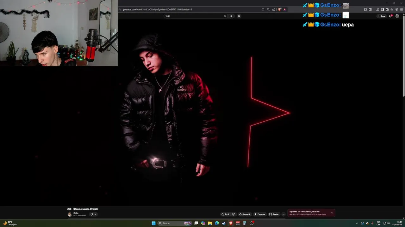Open YouTube notifications bell

point(391,16)
